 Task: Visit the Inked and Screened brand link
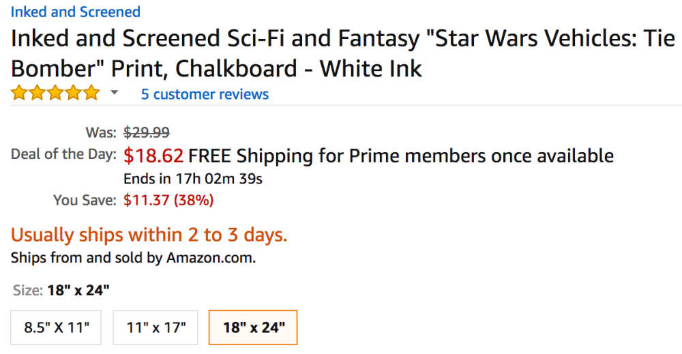pos(75,12)
